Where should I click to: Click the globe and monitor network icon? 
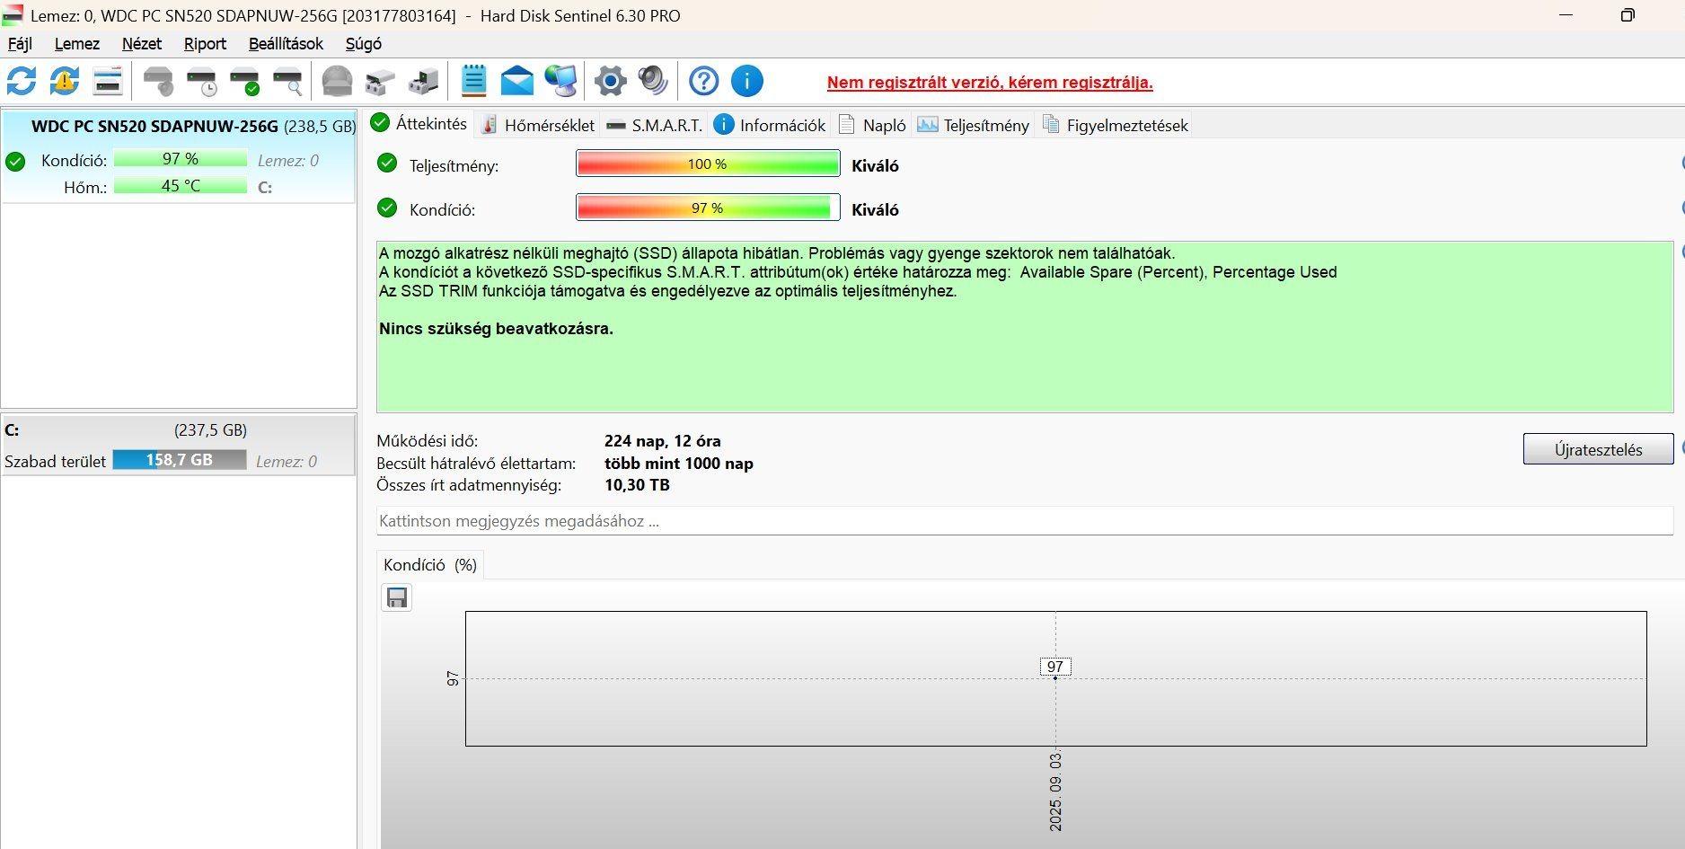pos(560,81)
